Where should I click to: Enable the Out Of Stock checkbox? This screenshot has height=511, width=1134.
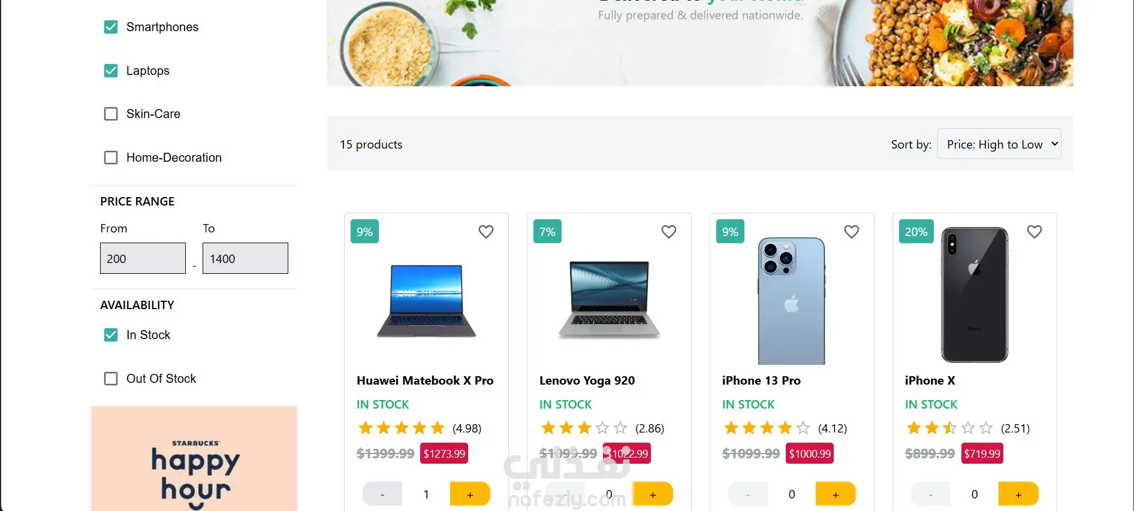pos(111,379)
